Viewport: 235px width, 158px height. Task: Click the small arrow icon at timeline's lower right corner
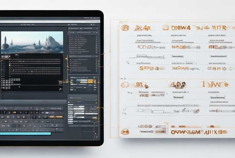click(60, 89)
